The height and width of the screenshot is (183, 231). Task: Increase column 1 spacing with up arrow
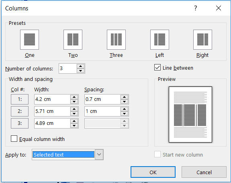click(125, 97)
